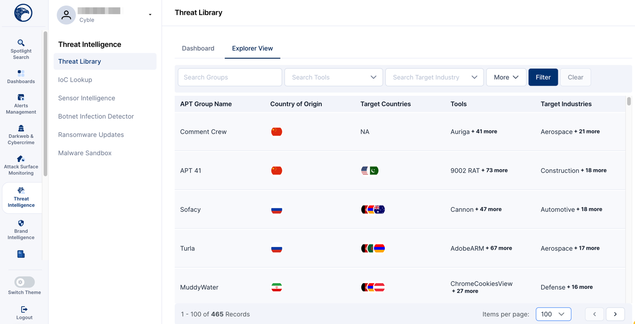Click '+ 18 more' industries for Sofacy
The width and height of the screenshot is (635, 324).
[x=589, y=209]
